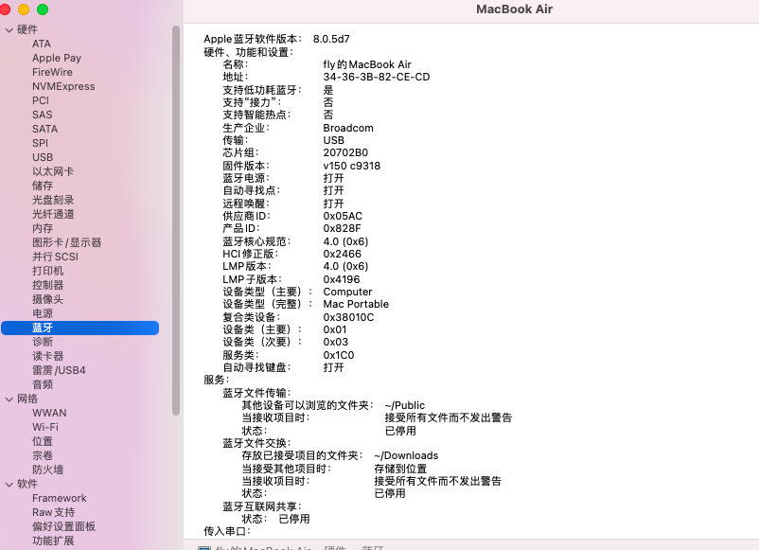This screenshot has width=759, height=550.
Task: Open 以太网卡 in sidebar
Action: 53,171
